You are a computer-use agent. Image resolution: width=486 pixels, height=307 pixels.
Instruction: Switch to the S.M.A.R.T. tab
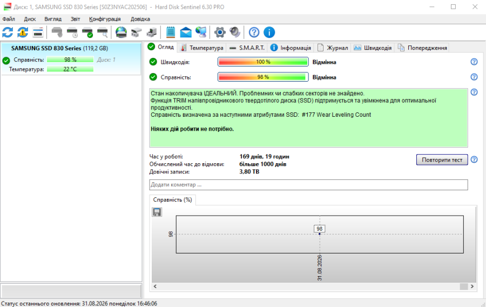(x=248, y=48)
